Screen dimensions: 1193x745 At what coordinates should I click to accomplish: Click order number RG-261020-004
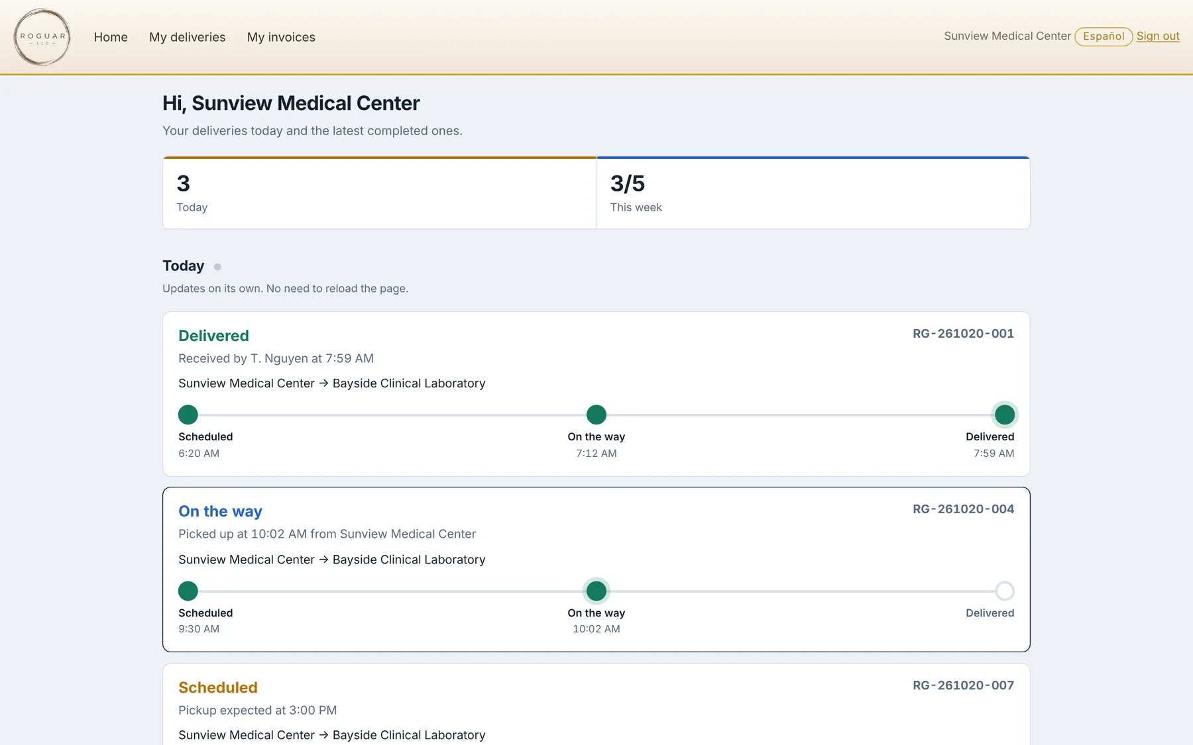(963, 509)
